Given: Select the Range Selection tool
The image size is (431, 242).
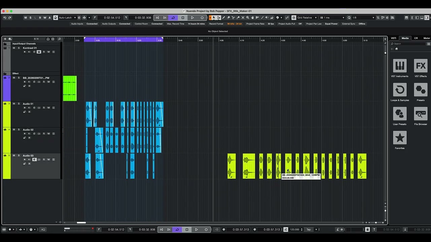Looking at the screenshot, I should tap(219, 17).
